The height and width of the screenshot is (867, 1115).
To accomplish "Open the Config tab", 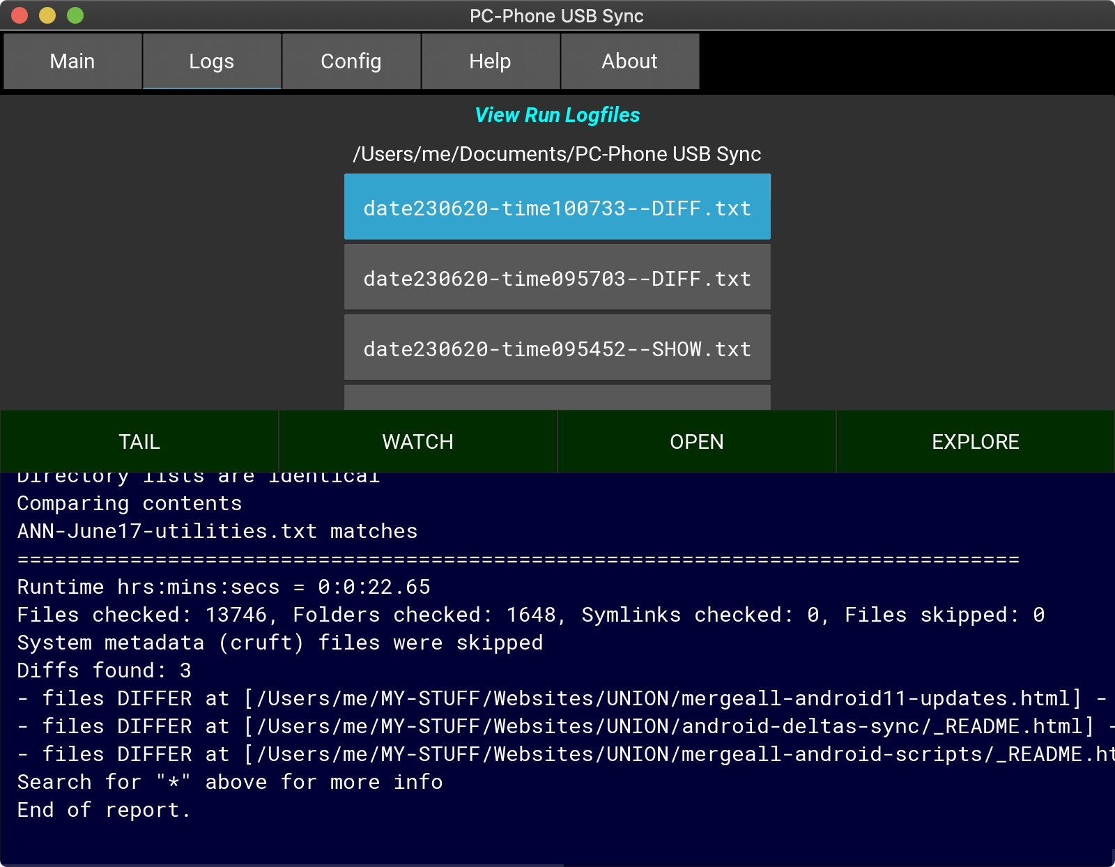I will pyautogui.click(x=351, y=61).
